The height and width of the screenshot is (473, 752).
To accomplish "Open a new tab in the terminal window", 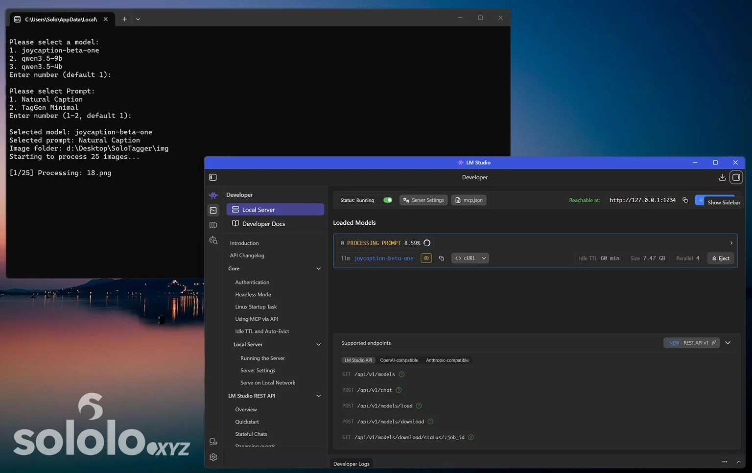I will tap(124, 19).
